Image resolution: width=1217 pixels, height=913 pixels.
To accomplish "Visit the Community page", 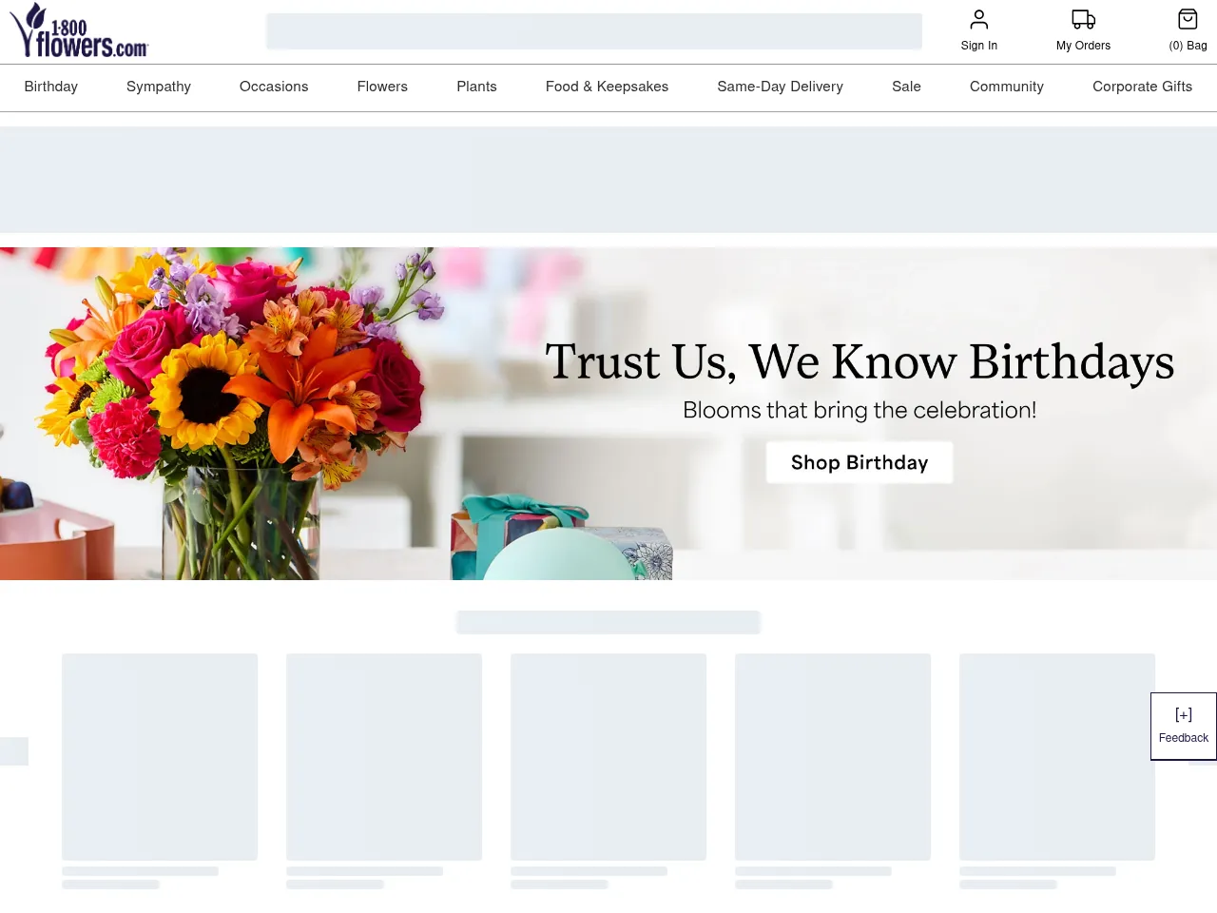I will [x=1006, y=87].
